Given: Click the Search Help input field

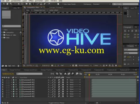Looking at the screenshot, I should pyautogui.click(x=125, y=4).
